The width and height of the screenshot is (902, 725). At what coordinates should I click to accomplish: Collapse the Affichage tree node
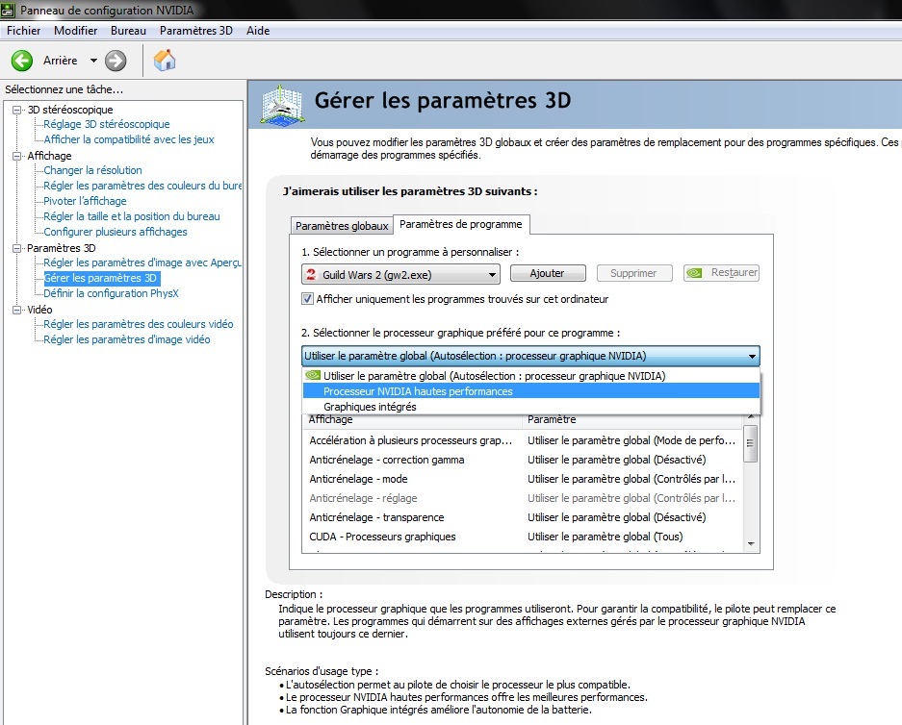17,156
